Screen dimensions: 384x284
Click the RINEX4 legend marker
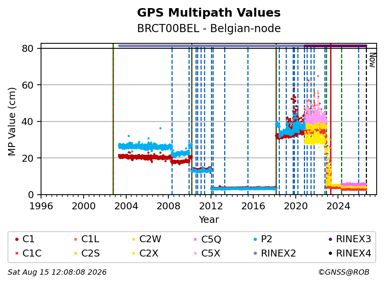pyautogui.click(x=330, y=253)
